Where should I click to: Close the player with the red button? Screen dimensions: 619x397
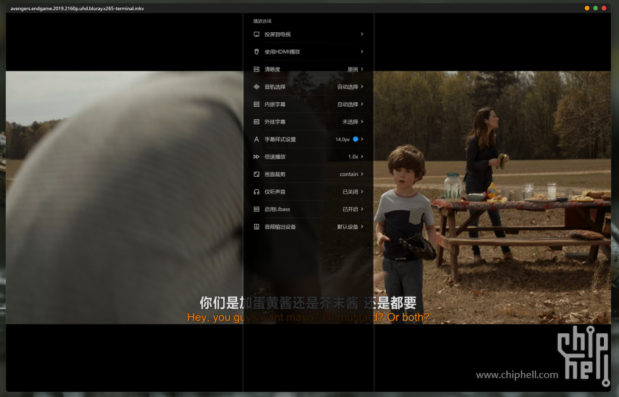(604, 8)
